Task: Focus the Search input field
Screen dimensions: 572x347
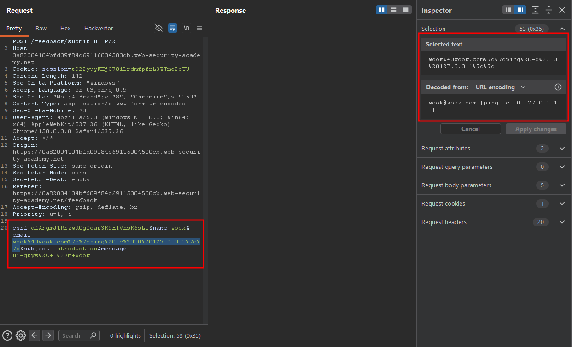Action: click(79, 335)
